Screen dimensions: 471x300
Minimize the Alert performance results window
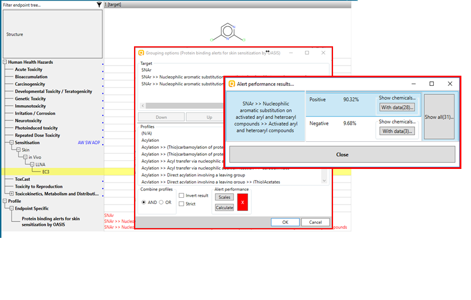[414, 84]
